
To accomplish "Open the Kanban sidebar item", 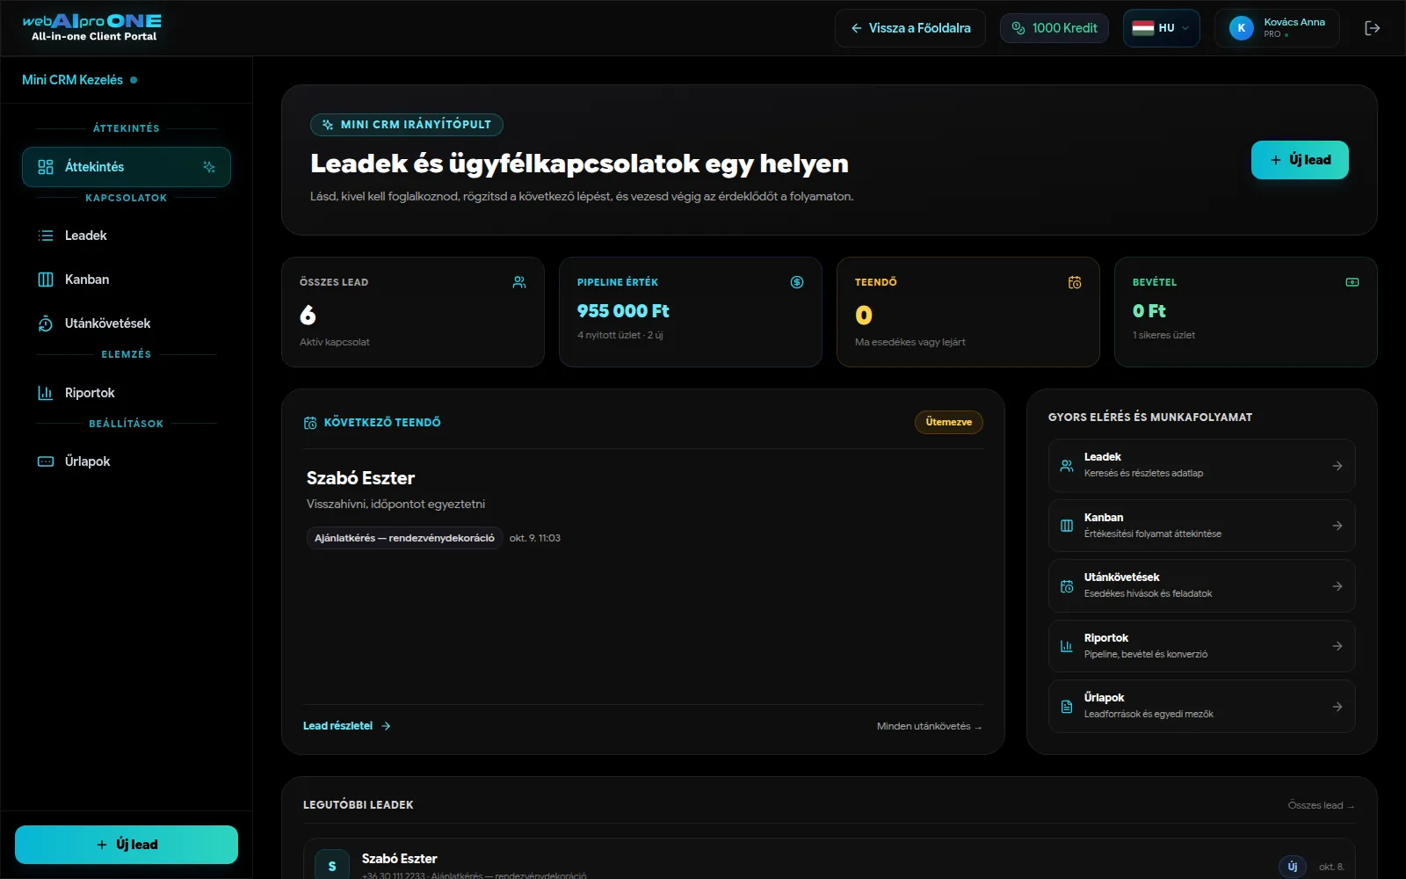I will click(127, 280).
